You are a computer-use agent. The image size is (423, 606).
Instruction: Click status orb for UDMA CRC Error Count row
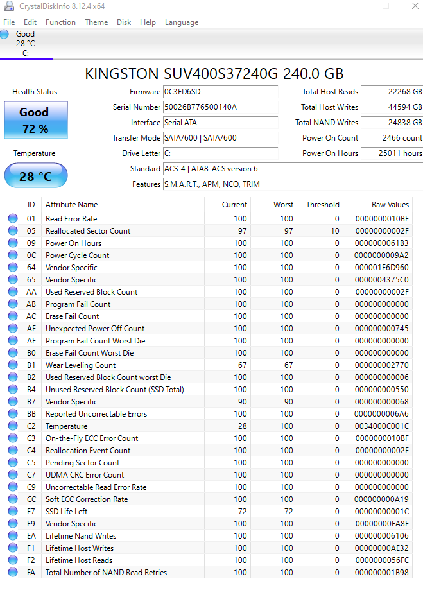[x=13, y=474]
